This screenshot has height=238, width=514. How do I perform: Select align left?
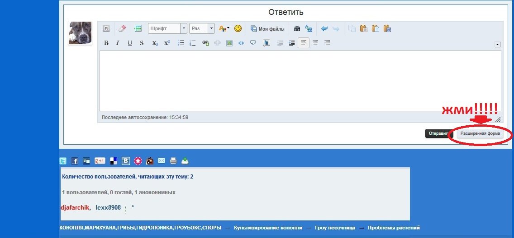[304, 43]
